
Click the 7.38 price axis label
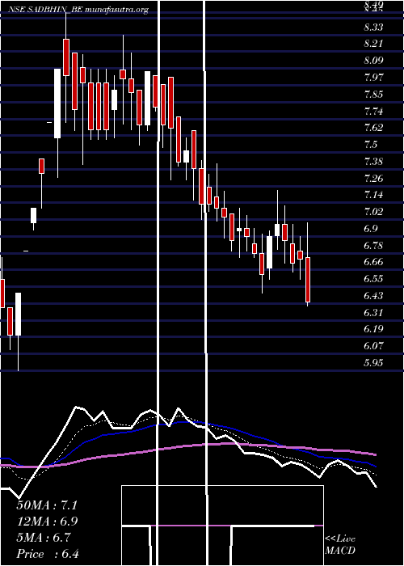373,162
